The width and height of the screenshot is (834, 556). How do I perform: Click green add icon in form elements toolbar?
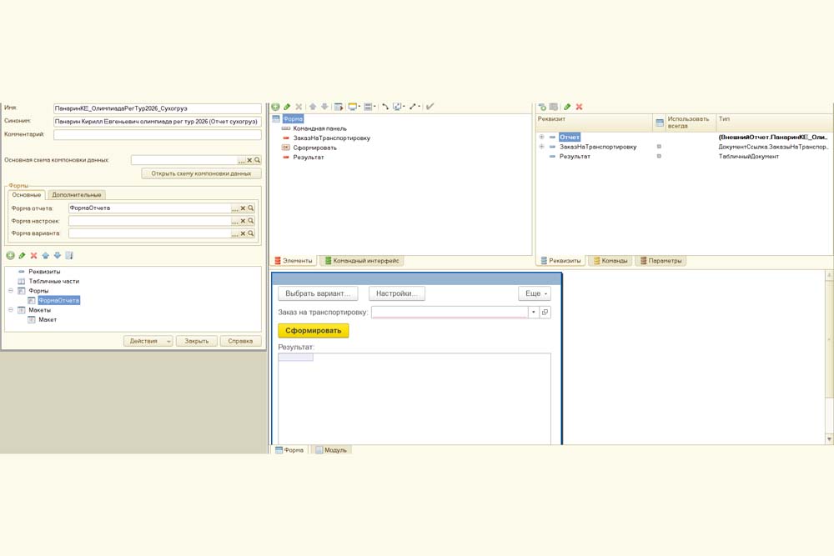tap(276, 107)
